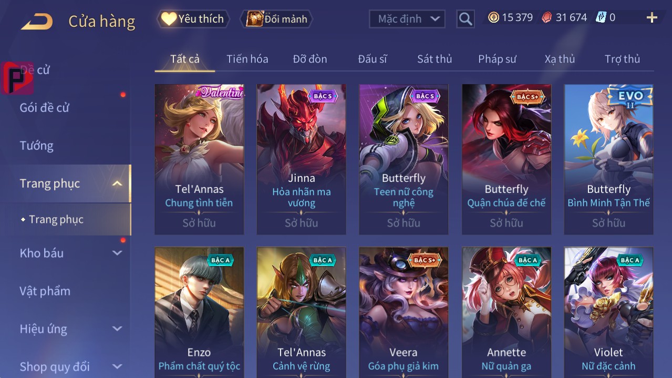Collapse the Trang phục sidebar section
Screen dimensions: 672x378
point(117,183)
